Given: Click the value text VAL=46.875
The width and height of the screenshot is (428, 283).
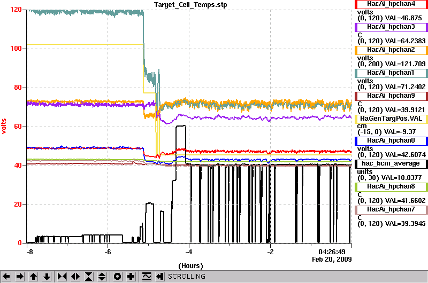Looking at the screenshot, I should click(403, 18).
